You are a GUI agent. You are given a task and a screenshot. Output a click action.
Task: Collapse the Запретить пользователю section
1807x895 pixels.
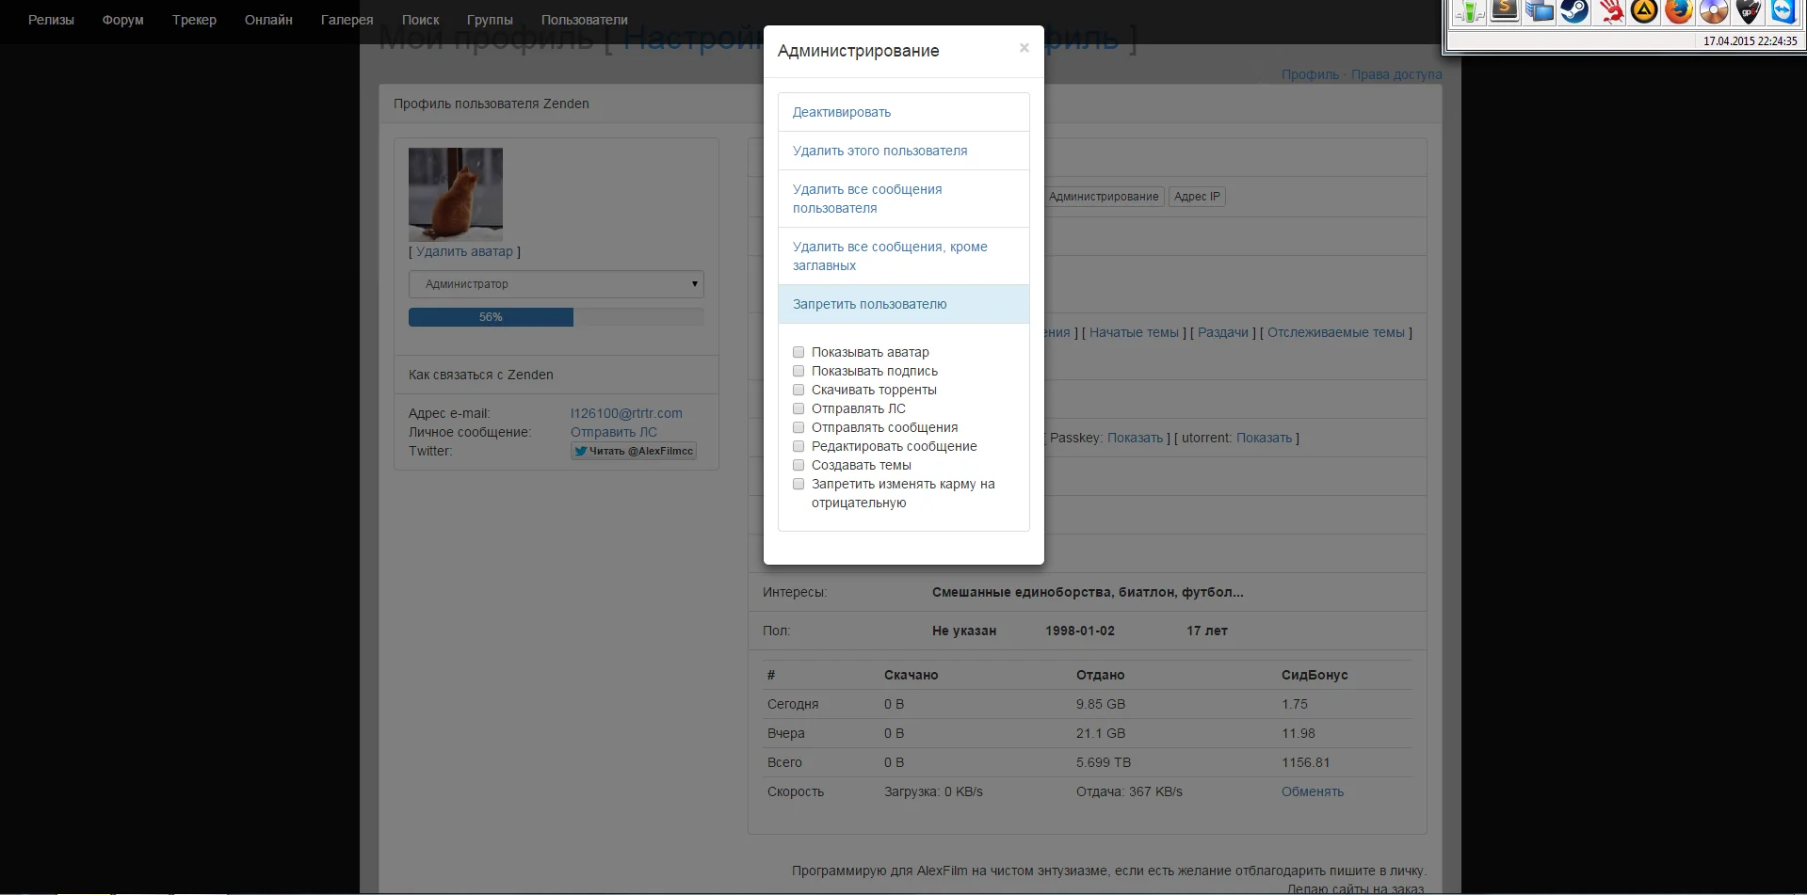pos(904,304)
